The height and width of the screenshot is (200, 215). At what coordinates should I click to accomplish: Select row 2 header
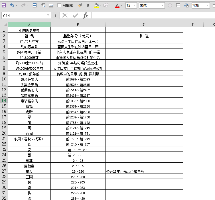[x=4, y=36]
